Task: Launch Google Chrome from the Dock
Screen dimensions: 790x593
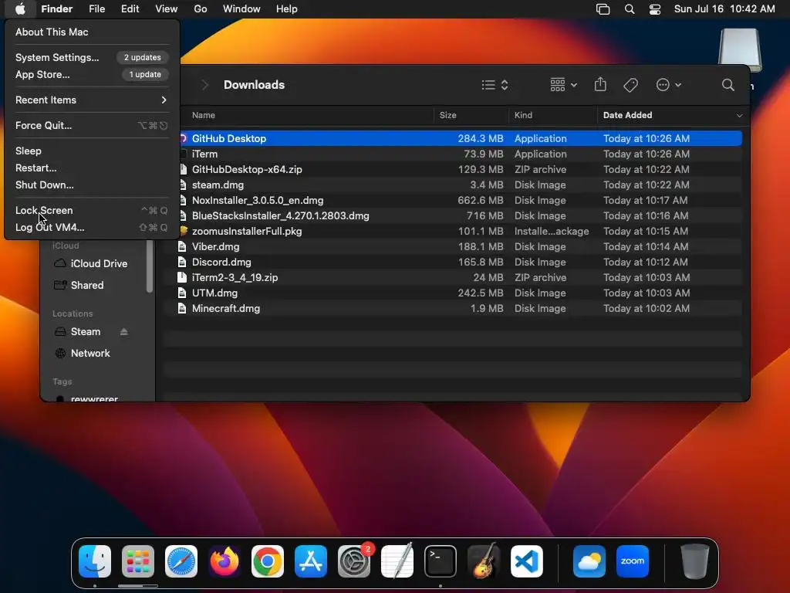Action: [268, 561]
